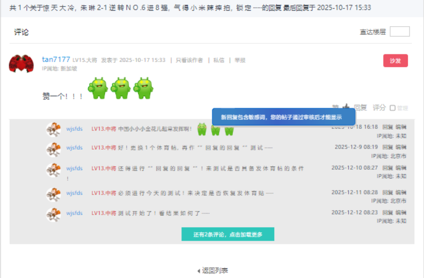The image size is (424, 278).
Task: Click 举报 to report the post
Action: pyautogui.click(x=240, y=60)
